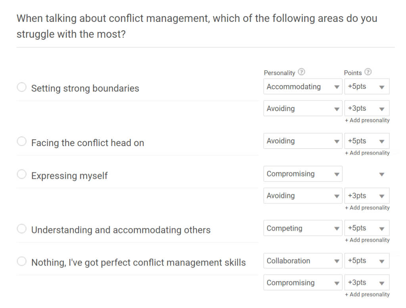This screenshot has width=406, height=308.
Task: Select "Nothing, I've got perfect conflict management skills"
Action: [x=22, y=262]
